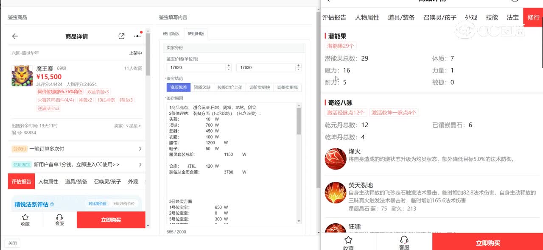The height and width of the screenshot is (250, 543).
Task: Open 召唤灵/孩子 tab in right panel
Action: tap(440, 17)
